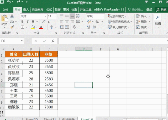Click the 登录 sign-in link

tap(149, 10)
